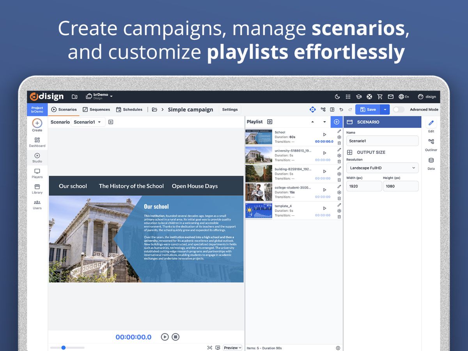Open the Library section in sidebar
468x351 pixels.
pyautogui.click(x=37, y=189)
